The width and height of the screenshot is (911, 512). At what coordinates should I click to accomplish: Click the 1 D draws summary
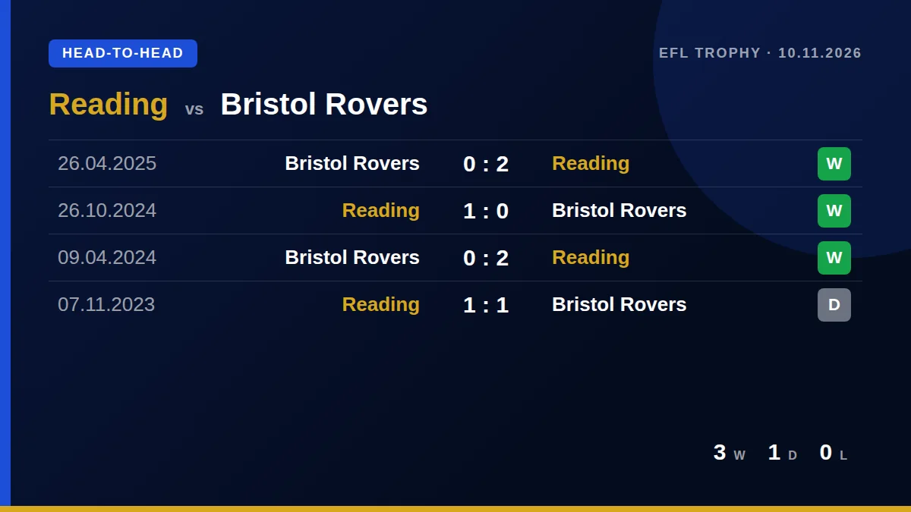[x=783, y=453]
